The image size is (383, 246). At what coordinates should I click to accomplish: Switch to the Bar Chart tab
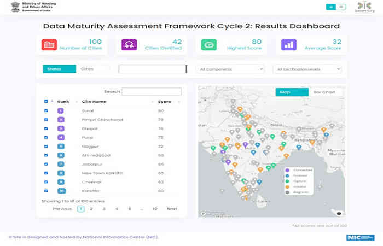click(324, 92)
